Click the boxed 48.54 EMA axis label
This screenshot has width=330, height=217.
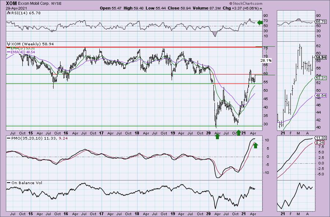point(321,95)
